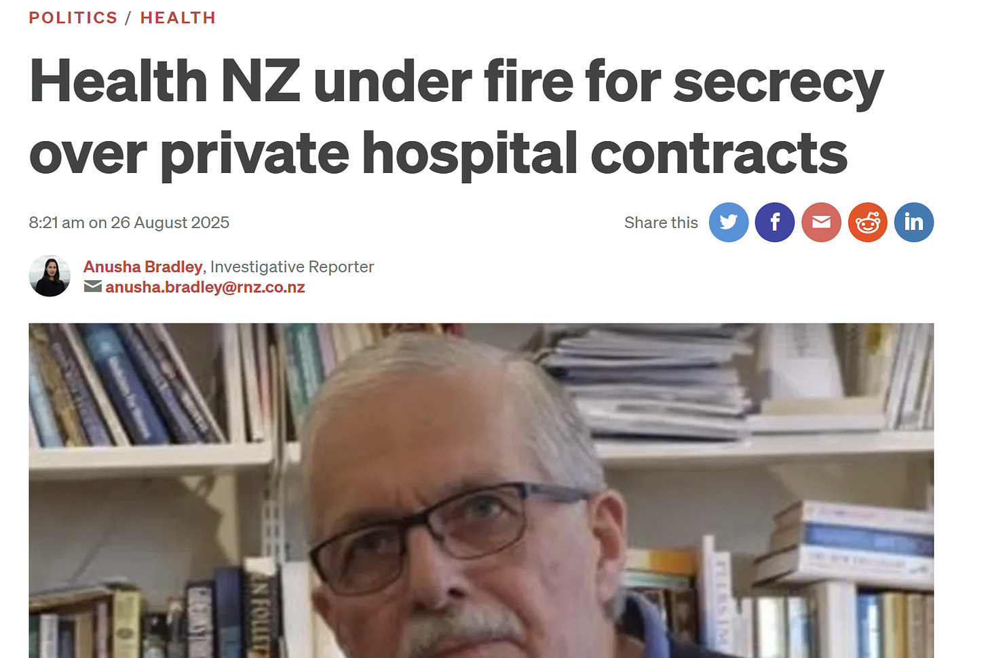Viewport: 988px width, 658px height.
Task: Select the 26 August 2025 timestamp
Action: point(129,222)
